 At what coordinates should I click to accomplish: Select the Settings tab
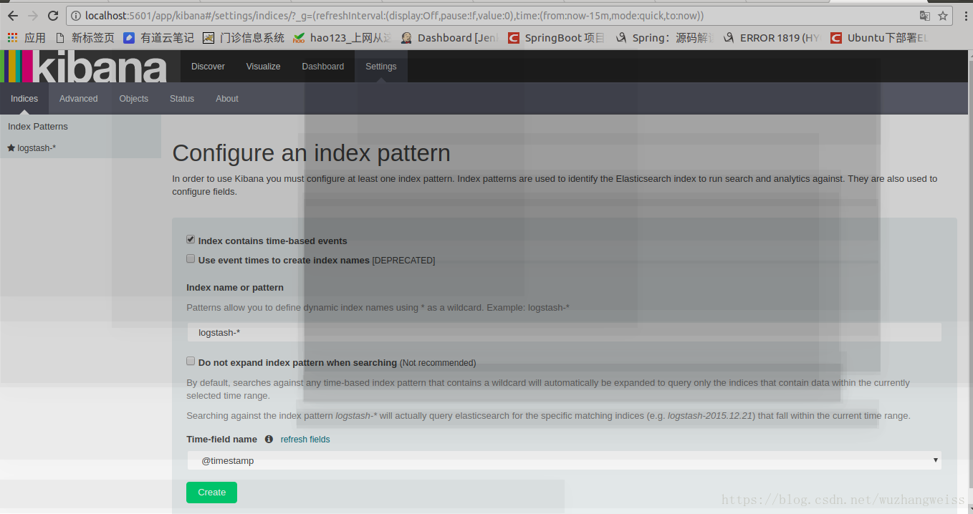click(380, 66)
